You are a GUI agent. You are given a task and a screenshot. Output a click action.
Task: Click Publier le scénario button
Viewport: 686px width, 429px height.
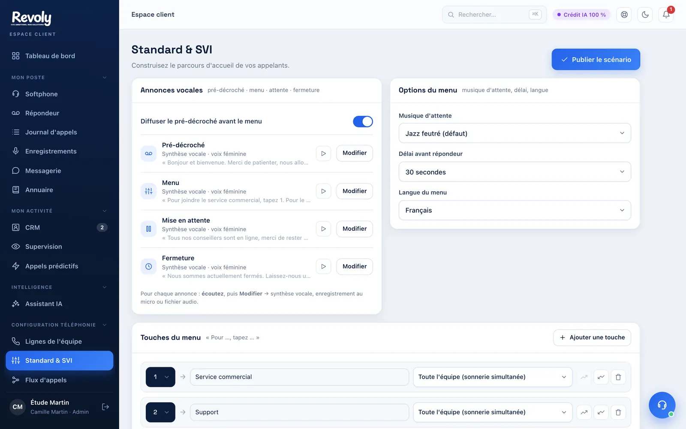pos(596,60)
